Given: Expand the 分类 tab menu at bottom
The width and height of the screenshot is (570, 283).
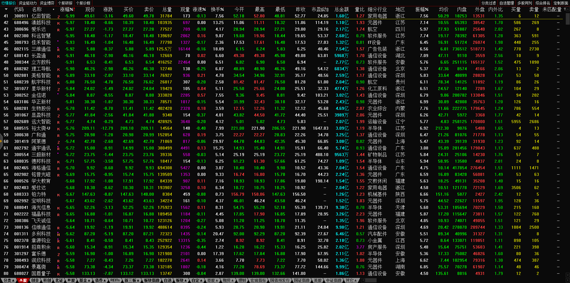Looking at the screenshot, I should pyautogui.click(x=9, y=280).
